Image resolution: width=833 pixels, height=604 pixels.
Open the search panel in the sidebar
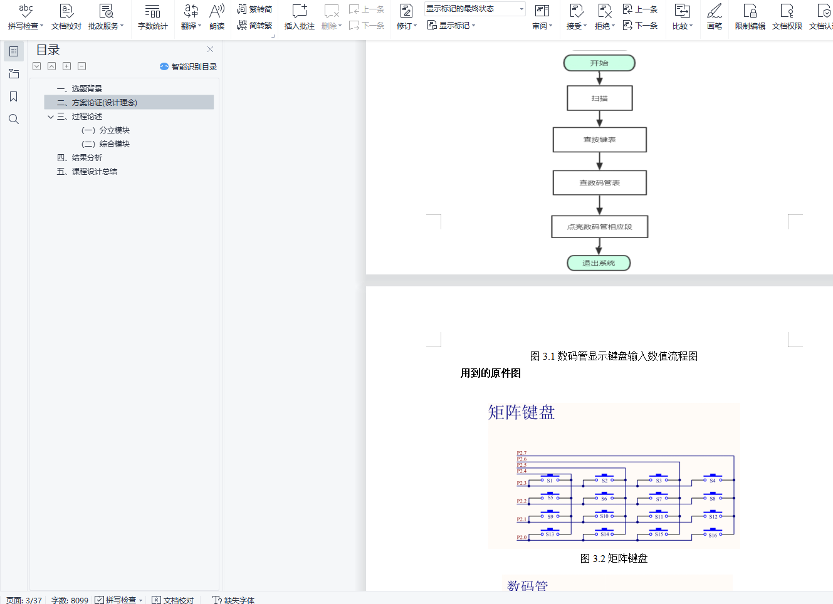(x=14, y=119)
